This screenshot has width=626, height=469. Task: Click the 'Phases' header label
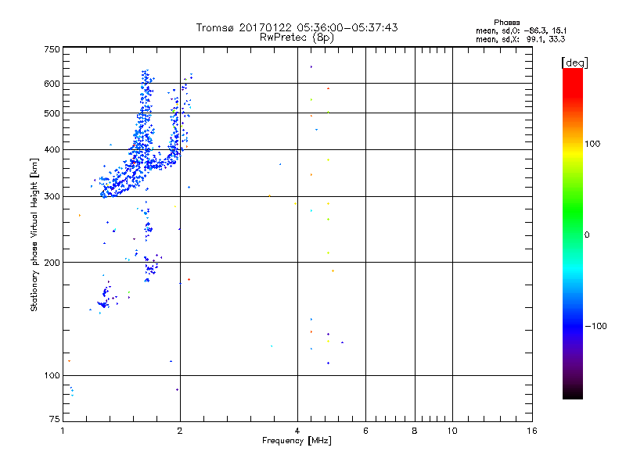(x=506, y=23)
